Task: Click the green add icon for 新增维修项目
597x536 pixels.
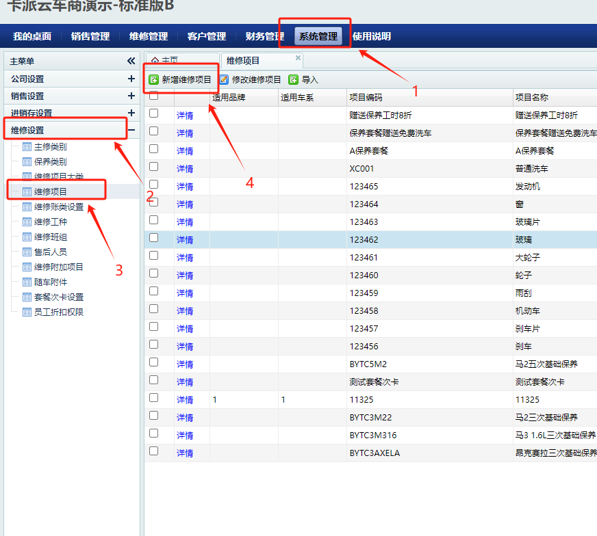Action: [x=154, y=80]
